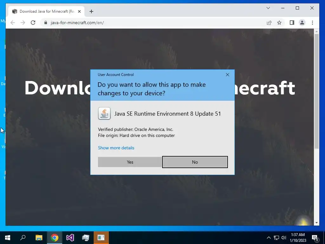This screenshot has width=325, height=244.
Task: Click the volume speaker tray icon
Action: [x=284, y=238]
